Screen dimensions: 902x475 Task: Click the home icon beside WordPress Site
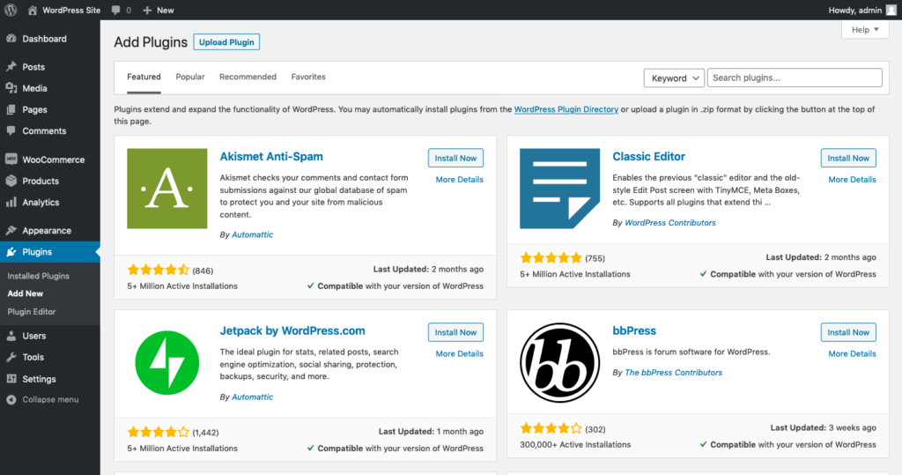pos(33,11)
